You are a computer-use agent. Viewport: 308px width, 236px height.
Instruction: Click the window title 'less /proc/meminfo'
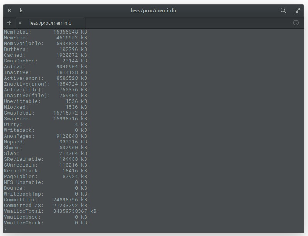154,10
